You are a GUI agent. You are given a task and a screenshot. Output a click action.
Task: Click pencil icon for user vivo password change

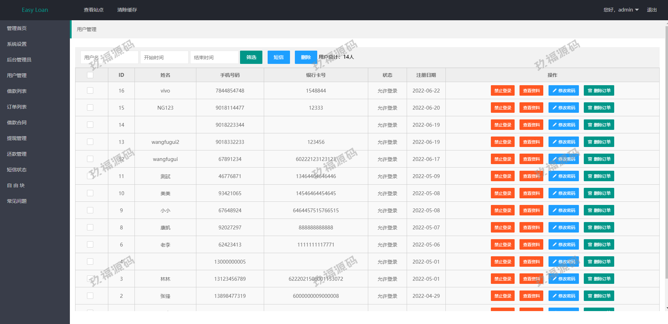click(554, 91)
